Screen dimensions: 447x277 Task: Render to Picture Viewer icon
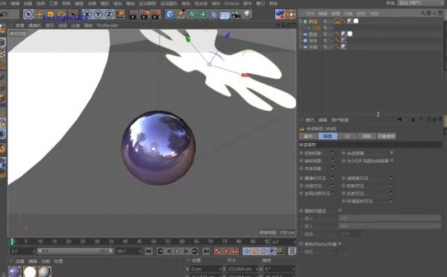click(145, 14)
